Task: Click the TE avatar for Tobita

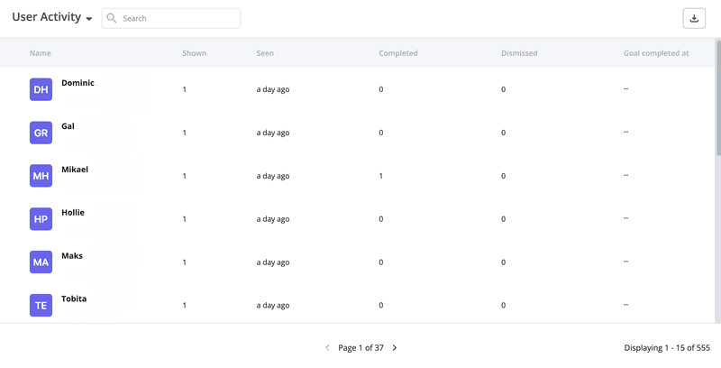Action: click(41, 306)
